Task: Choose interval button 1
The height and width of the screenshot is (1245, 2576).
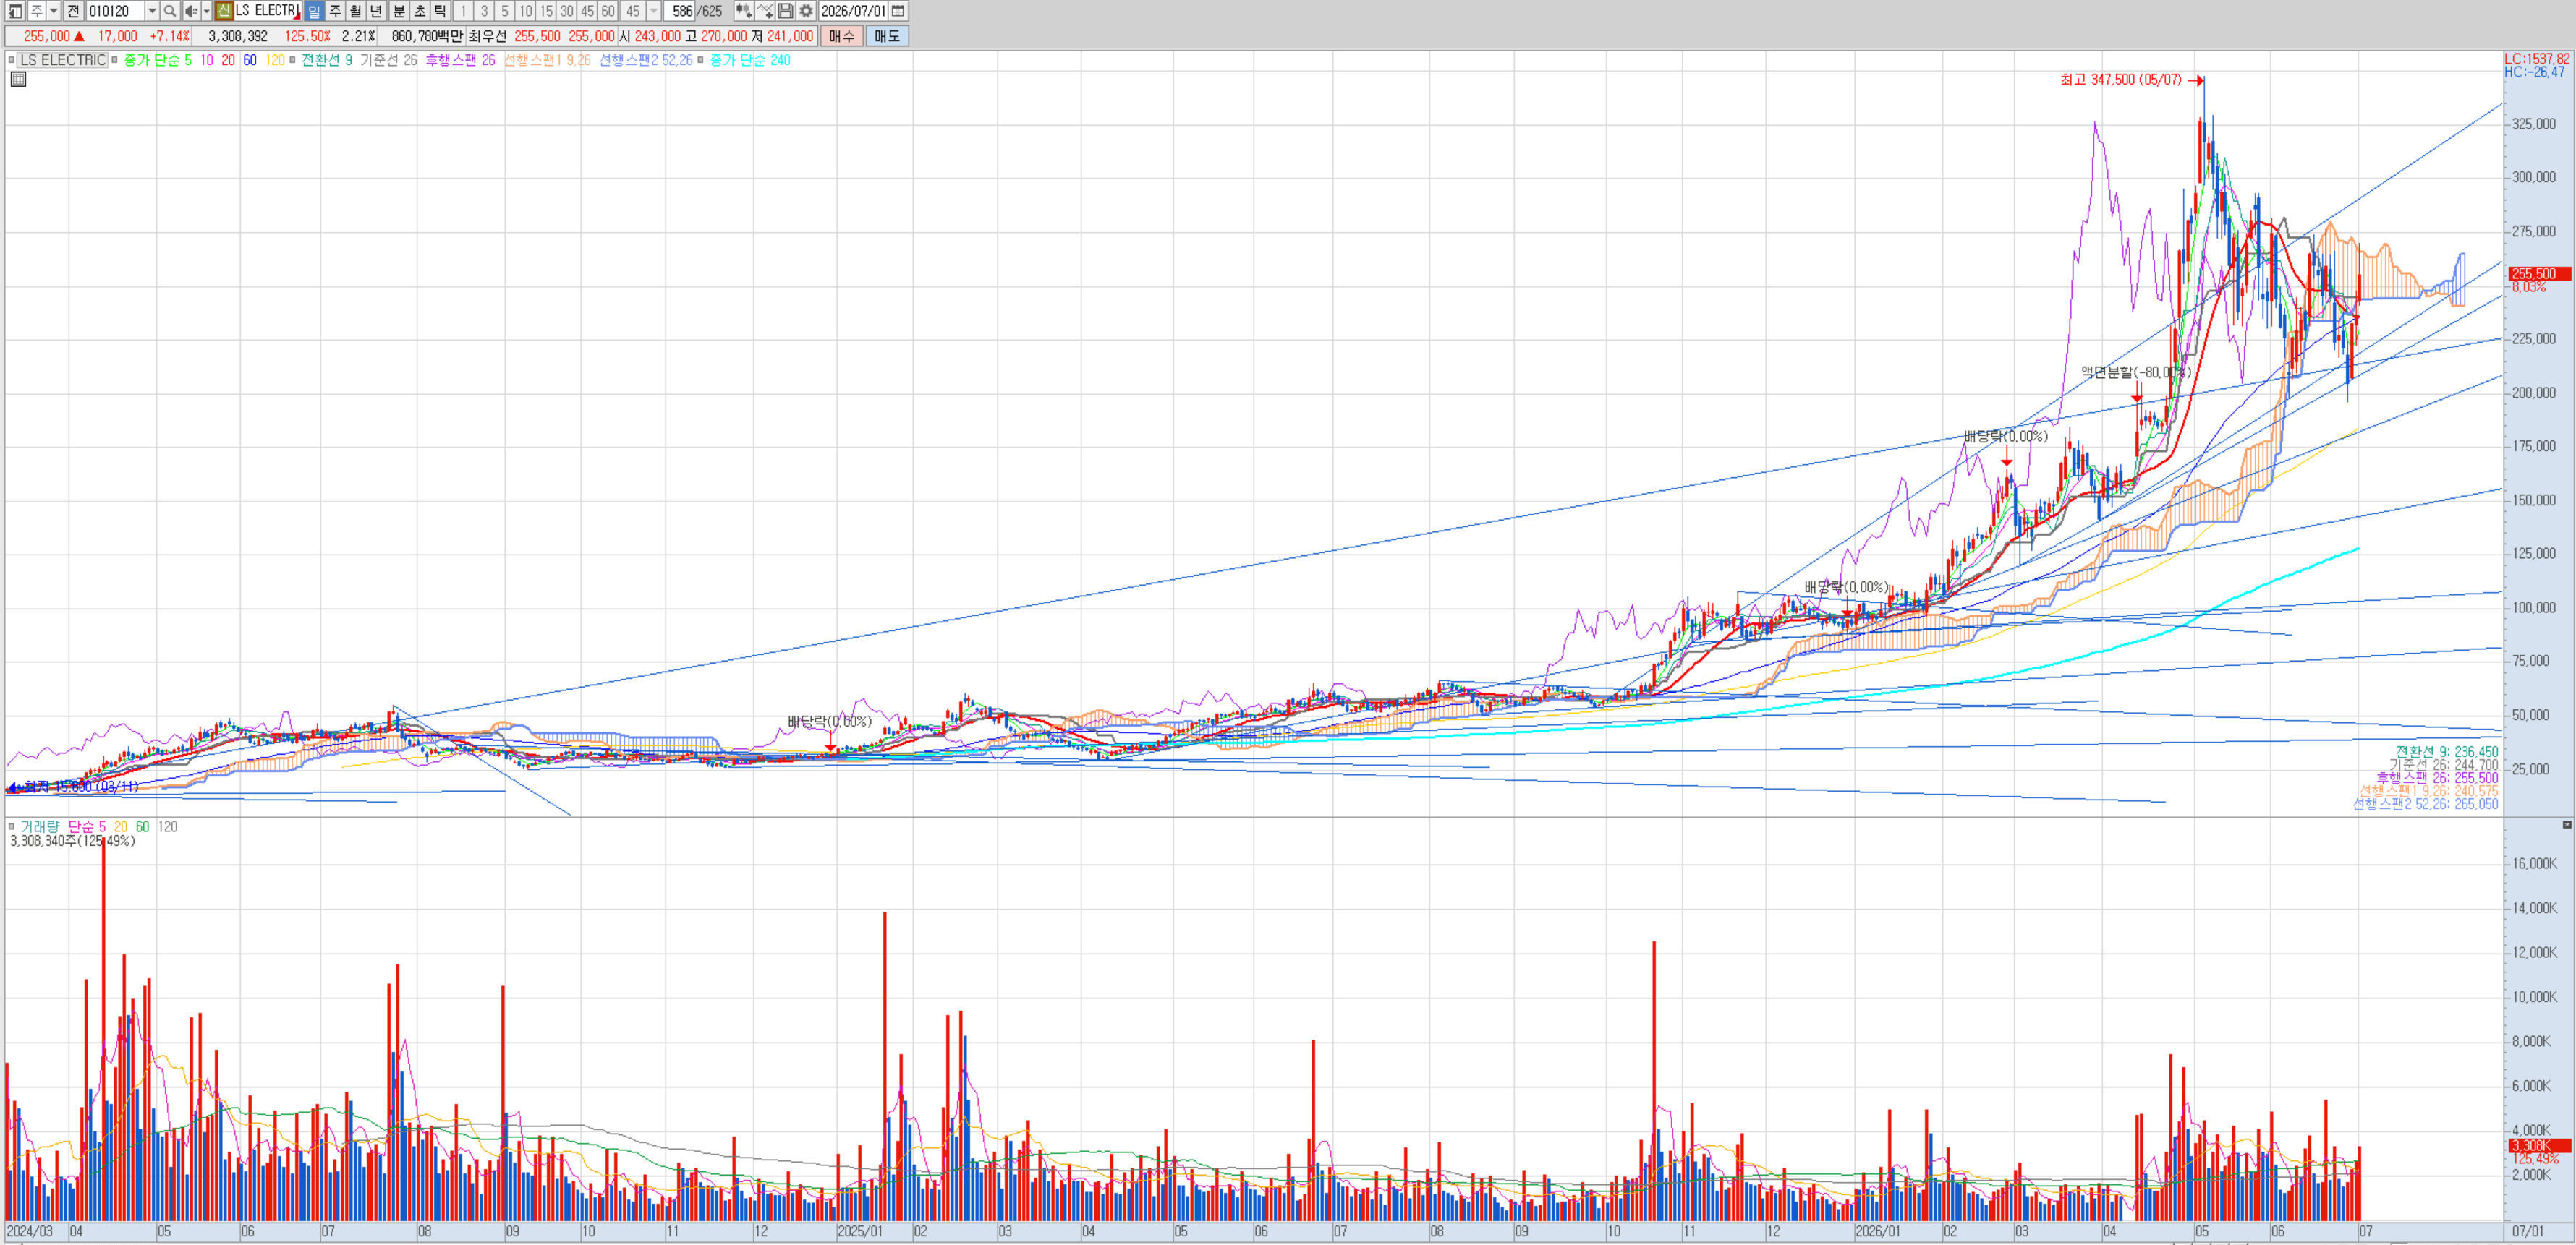Action: pos(463,11)
